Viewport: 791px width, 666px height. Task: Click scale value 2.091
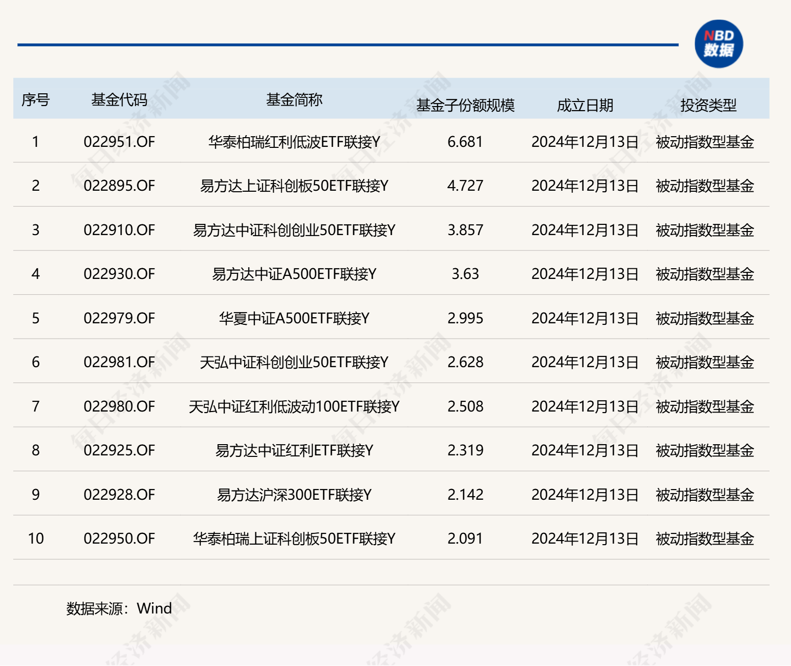(465, 539)
